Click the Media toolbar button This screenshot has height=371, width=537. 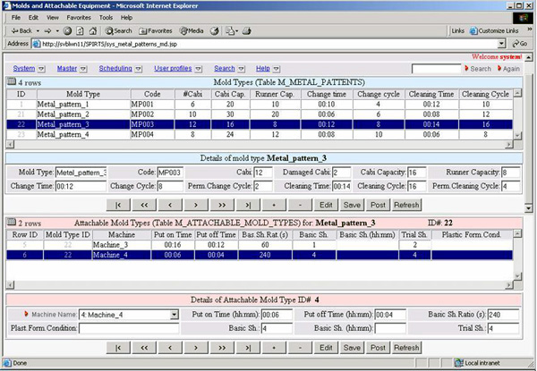coord(192,30)
